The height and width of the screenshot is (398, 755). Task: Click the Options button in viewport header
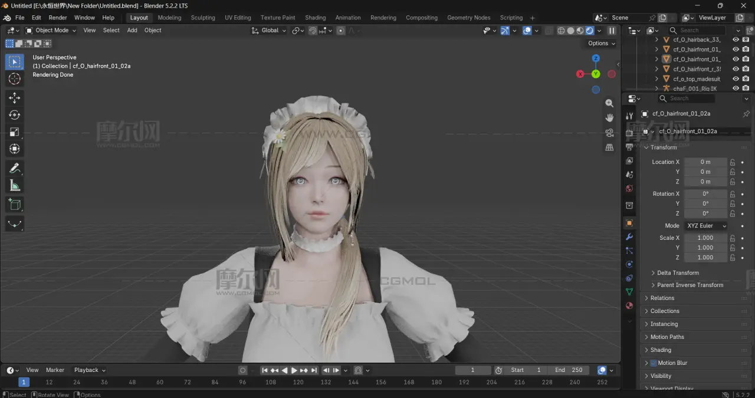[x=601, y=43]
